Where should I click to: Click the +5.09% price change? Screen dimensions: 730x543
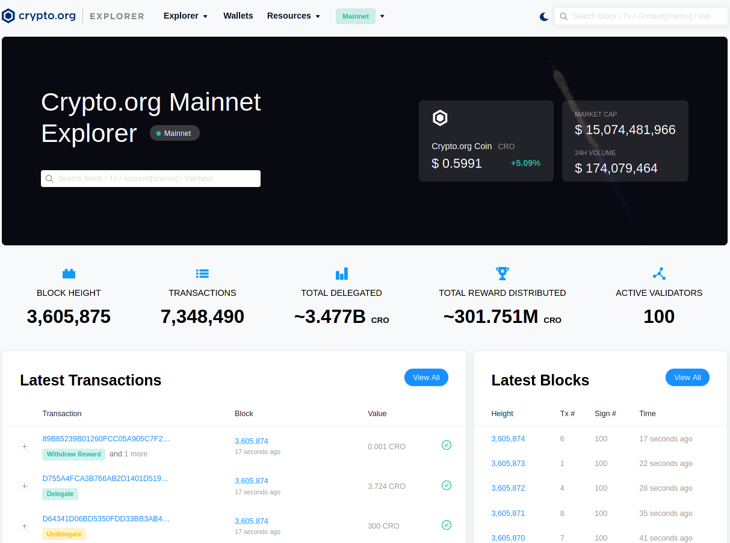pos(525,163)
